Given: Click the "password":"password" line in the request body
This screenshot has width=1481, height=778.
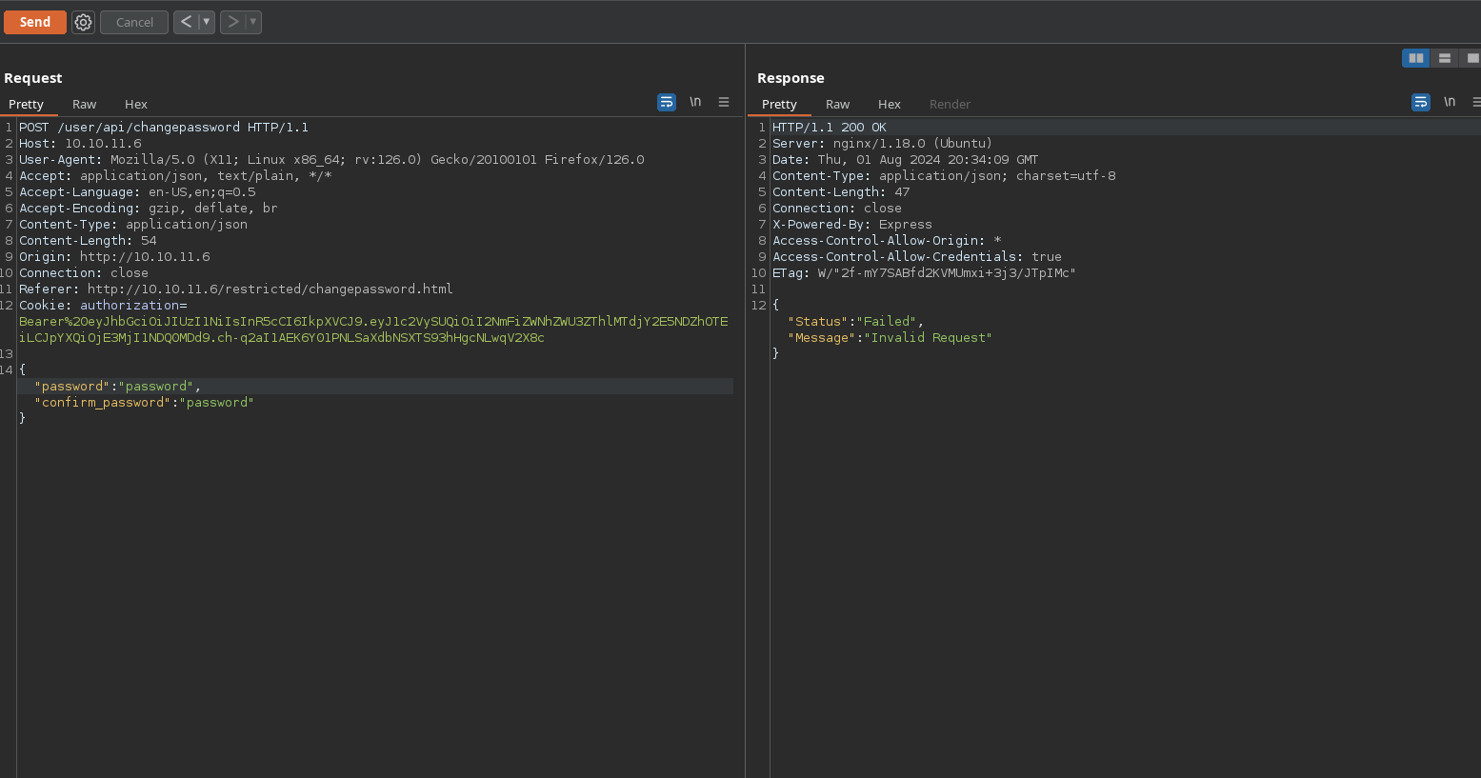Looking at the screenshot, I should [x=117, y=387].
